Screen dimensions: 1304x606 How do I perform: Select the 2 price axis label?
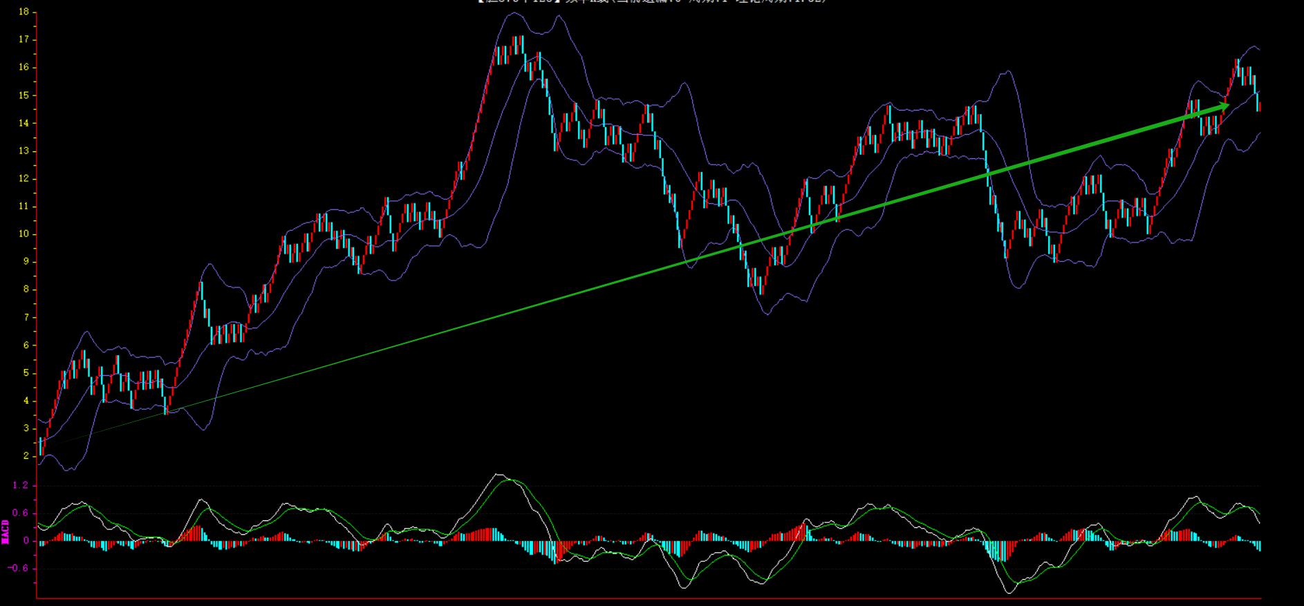click(x=26, y=456)
